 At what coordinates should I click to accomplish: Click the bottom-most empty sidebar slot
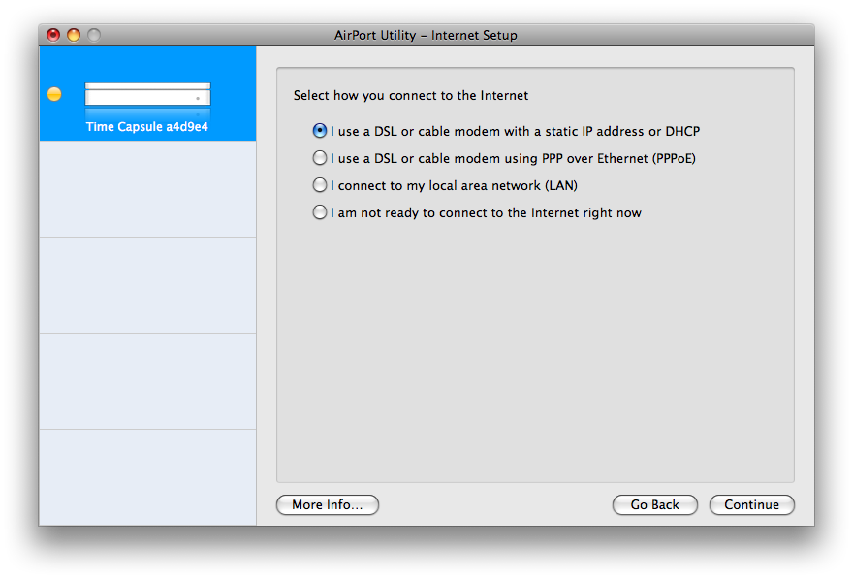147,476
